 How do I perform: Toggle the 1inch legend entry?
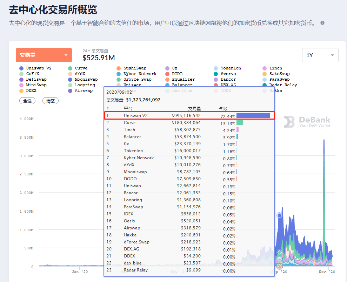tap(272, 68)
